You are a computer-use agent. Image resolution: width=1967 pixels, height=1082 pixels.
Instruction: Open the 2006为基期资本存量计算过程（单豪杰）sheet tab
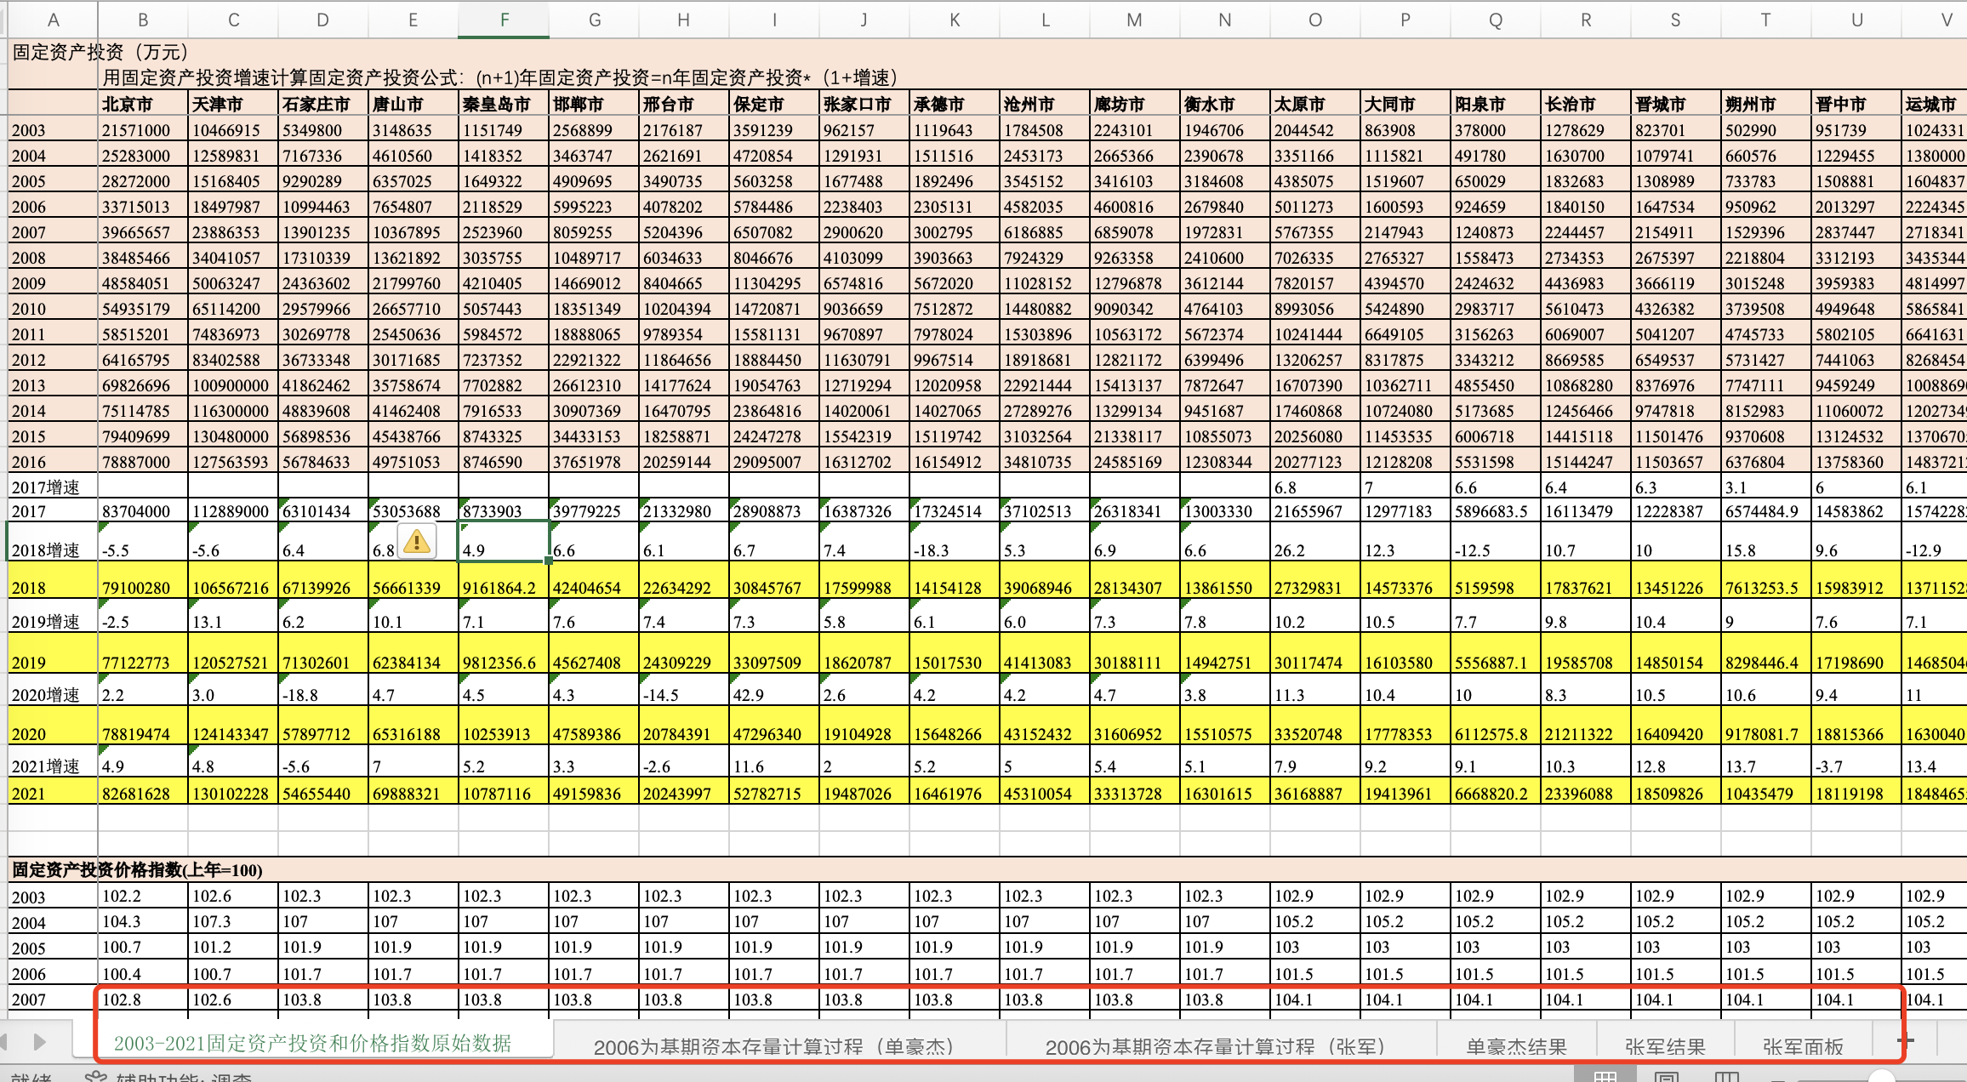pos(773,1046)
